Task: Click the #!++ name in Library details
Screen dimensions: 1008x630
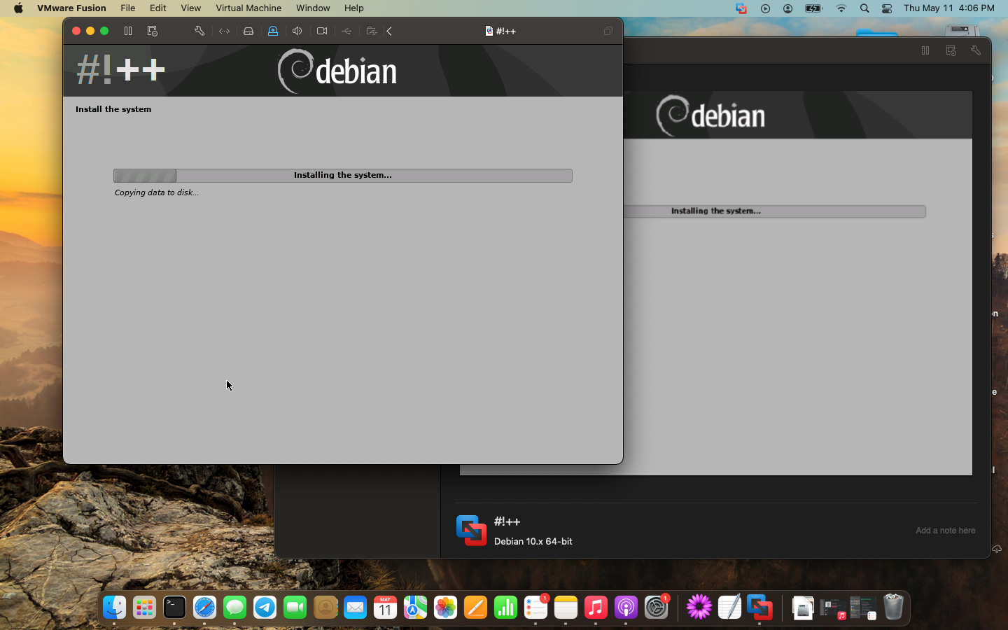Action: (507, 521)
